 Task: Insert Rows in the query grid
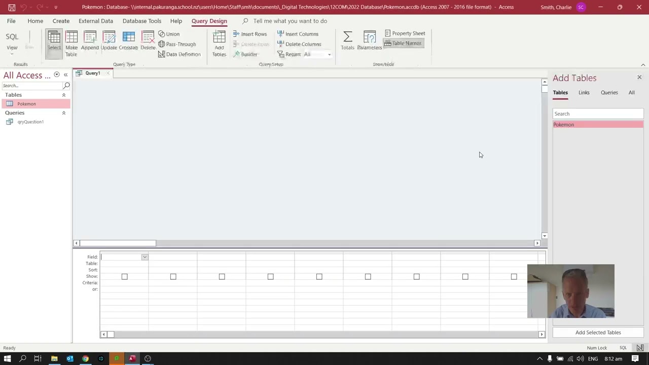coord(250,34)
